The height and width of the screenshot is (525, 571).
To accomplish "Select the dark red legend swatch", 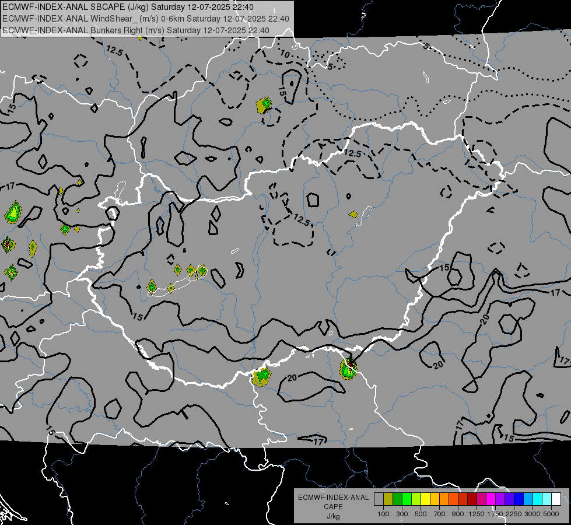I will tap(472, 499).
